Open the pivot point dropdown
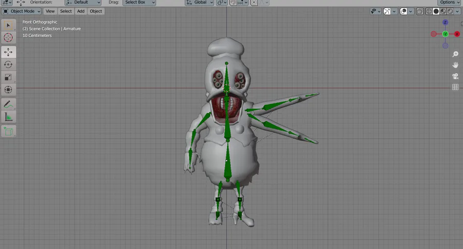The height and width of the screenshot is (249, 463). coord(222,3)
